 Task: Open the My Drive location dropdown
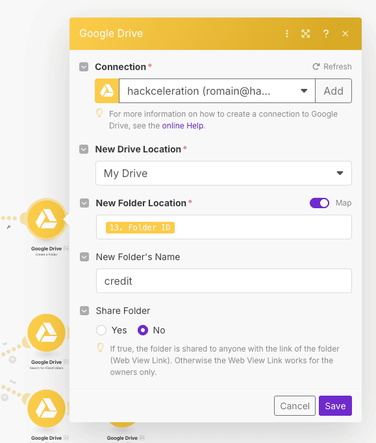pos(223,173)
